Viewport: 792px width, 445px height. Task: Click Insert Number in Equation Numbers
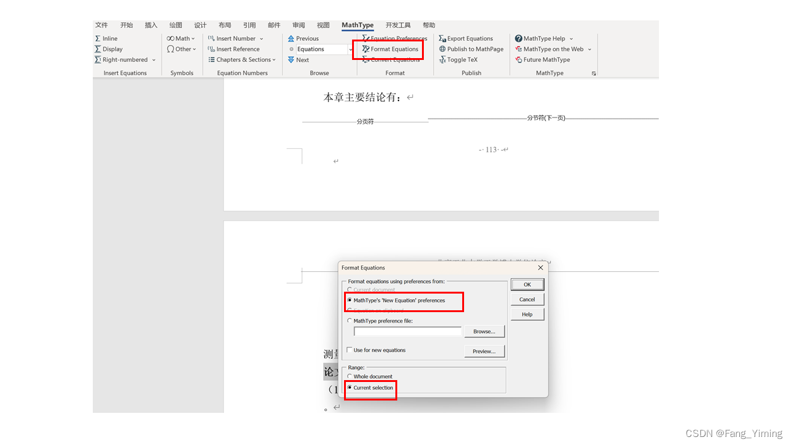[x=231, y=38]
